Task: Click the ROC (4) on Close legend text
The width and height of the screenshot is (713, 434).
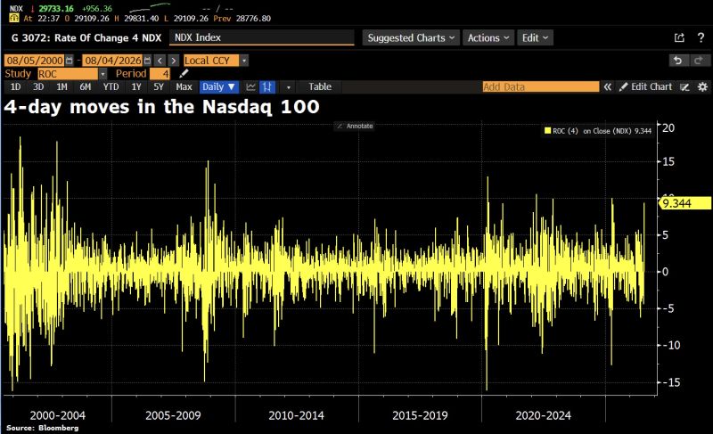Action: (602, 131)
